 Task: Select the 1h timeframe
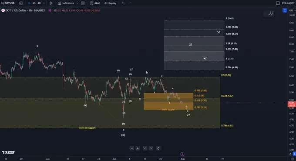coord(29,3)
